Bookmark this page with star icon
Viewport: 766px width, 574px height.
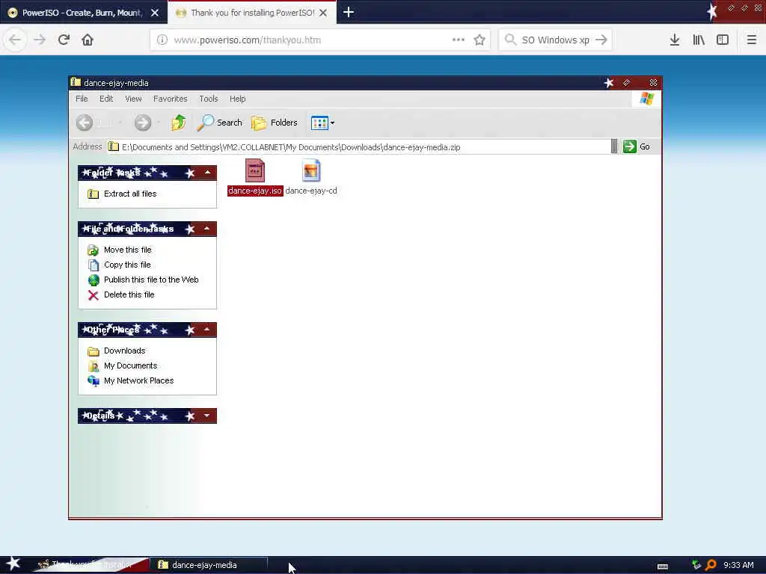479,40
